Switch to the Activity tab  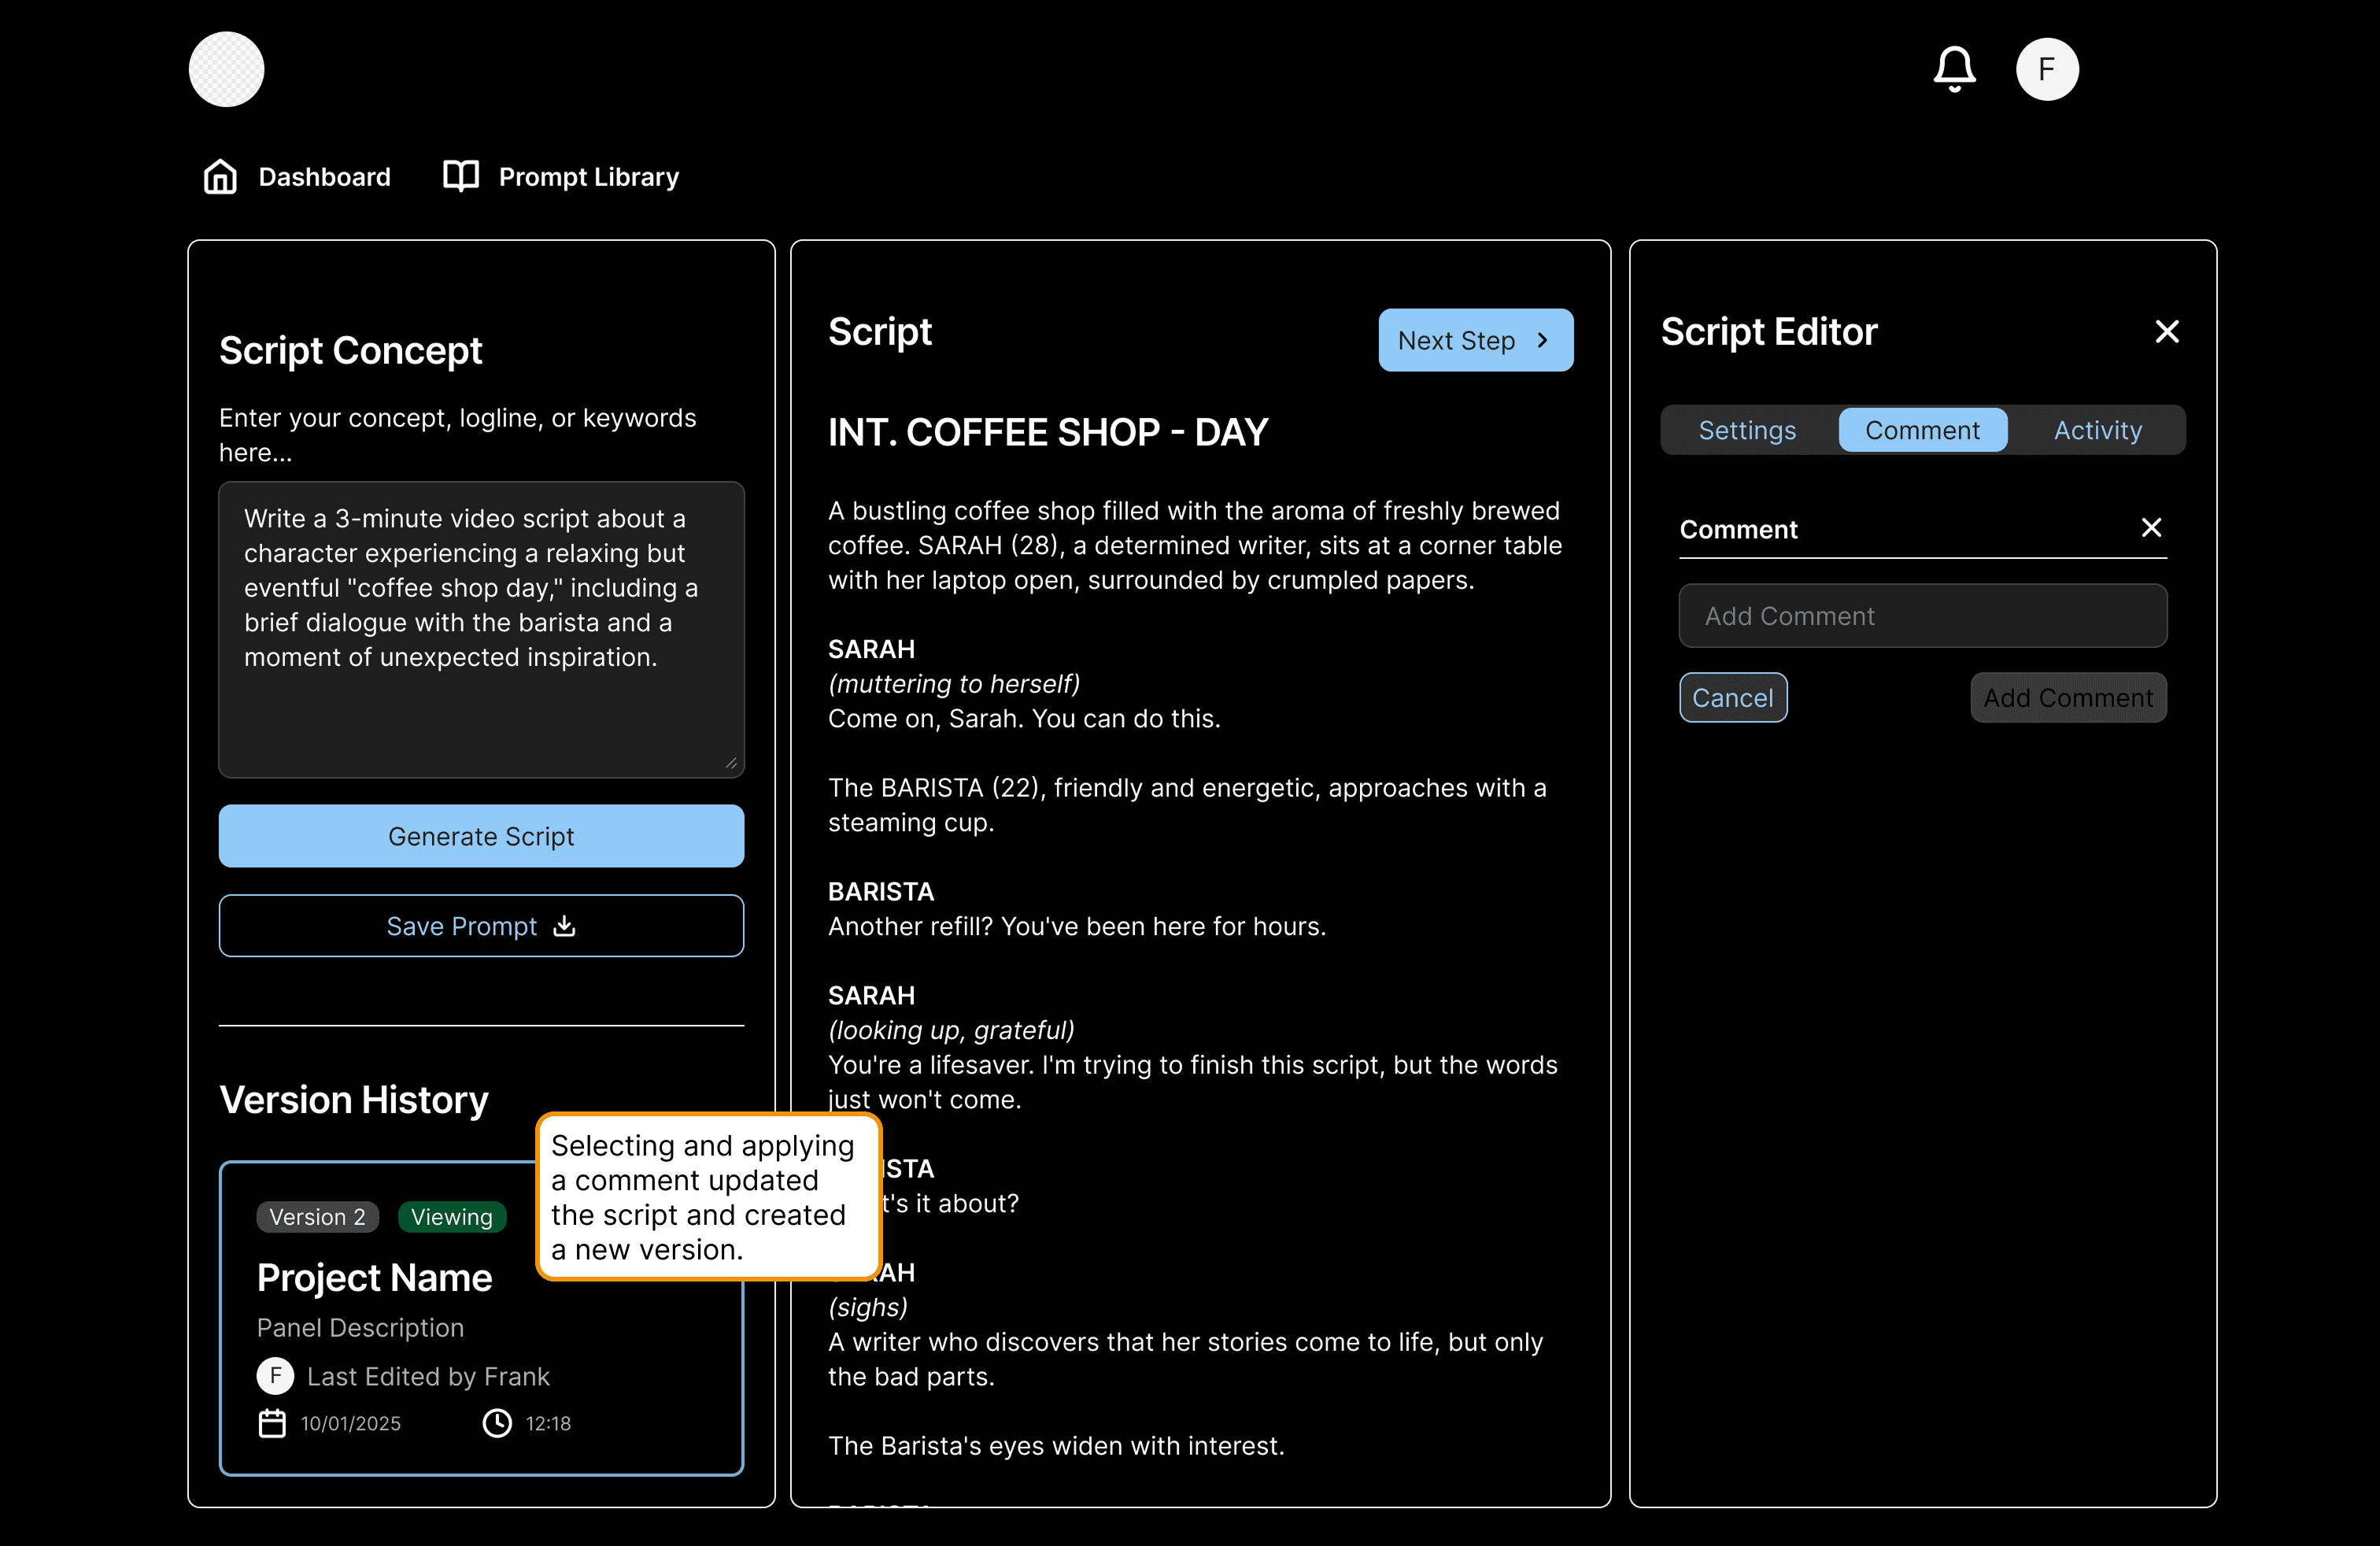point(2097,430)
